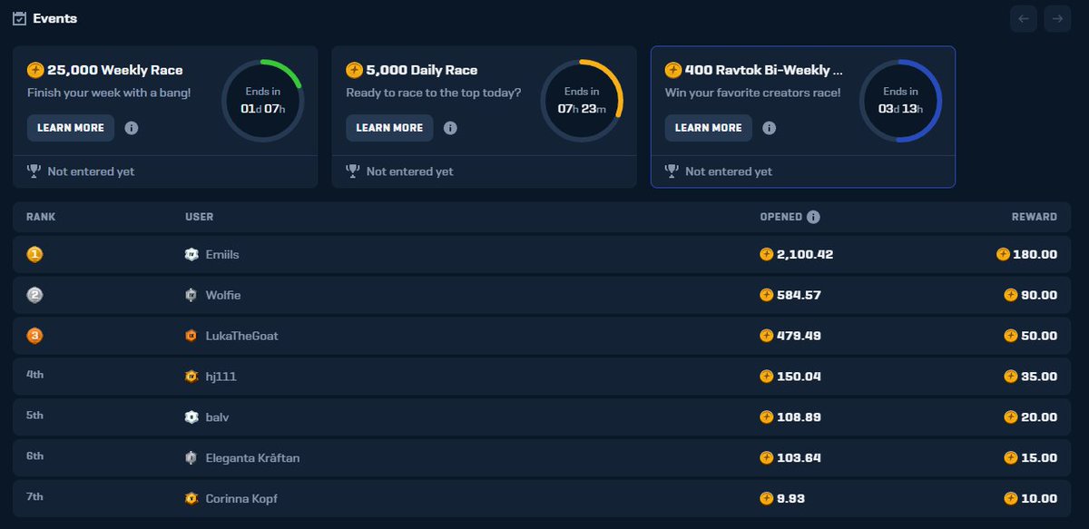Click balv avatar badge icon
The height and width of the screenshot is (529, 1089).
[x=191, y=417]
